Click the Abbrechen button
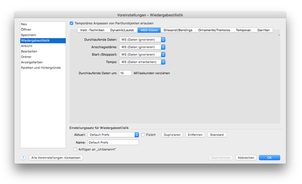Screen dimensions: 302x184 point(246,158)
